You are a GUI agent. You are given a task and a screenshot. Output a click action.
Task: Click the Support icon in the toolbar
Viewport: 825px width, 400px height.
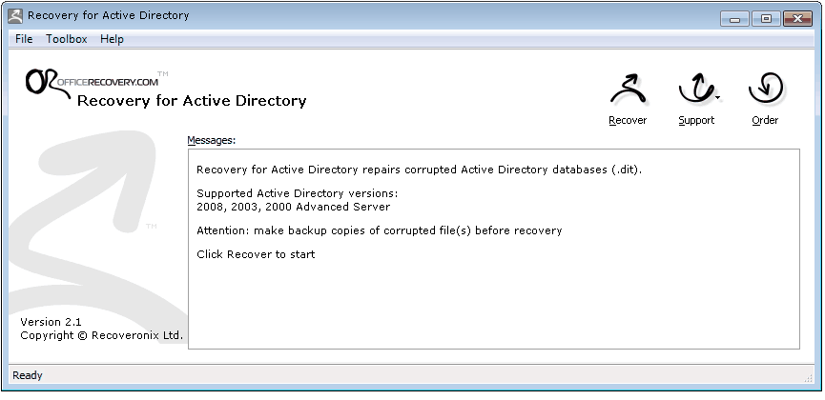(694, 91)
